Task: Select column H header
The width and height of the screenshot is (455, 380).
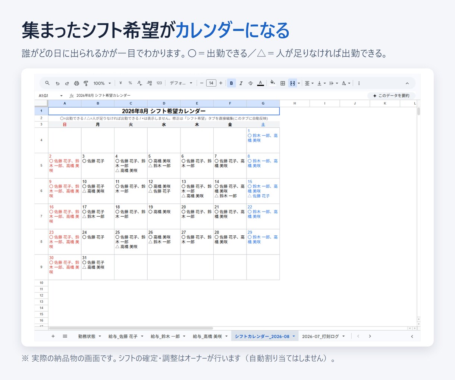Action: (x=295, y=103)
